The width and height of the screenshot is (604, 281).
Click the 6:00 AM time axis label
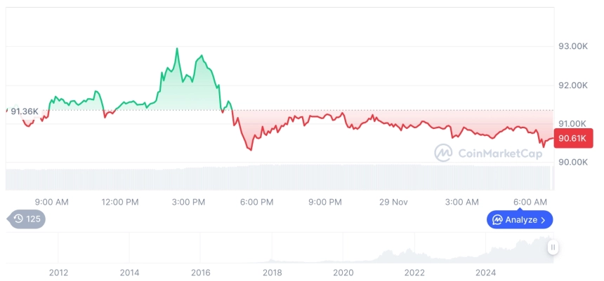[x=530, y=202]
